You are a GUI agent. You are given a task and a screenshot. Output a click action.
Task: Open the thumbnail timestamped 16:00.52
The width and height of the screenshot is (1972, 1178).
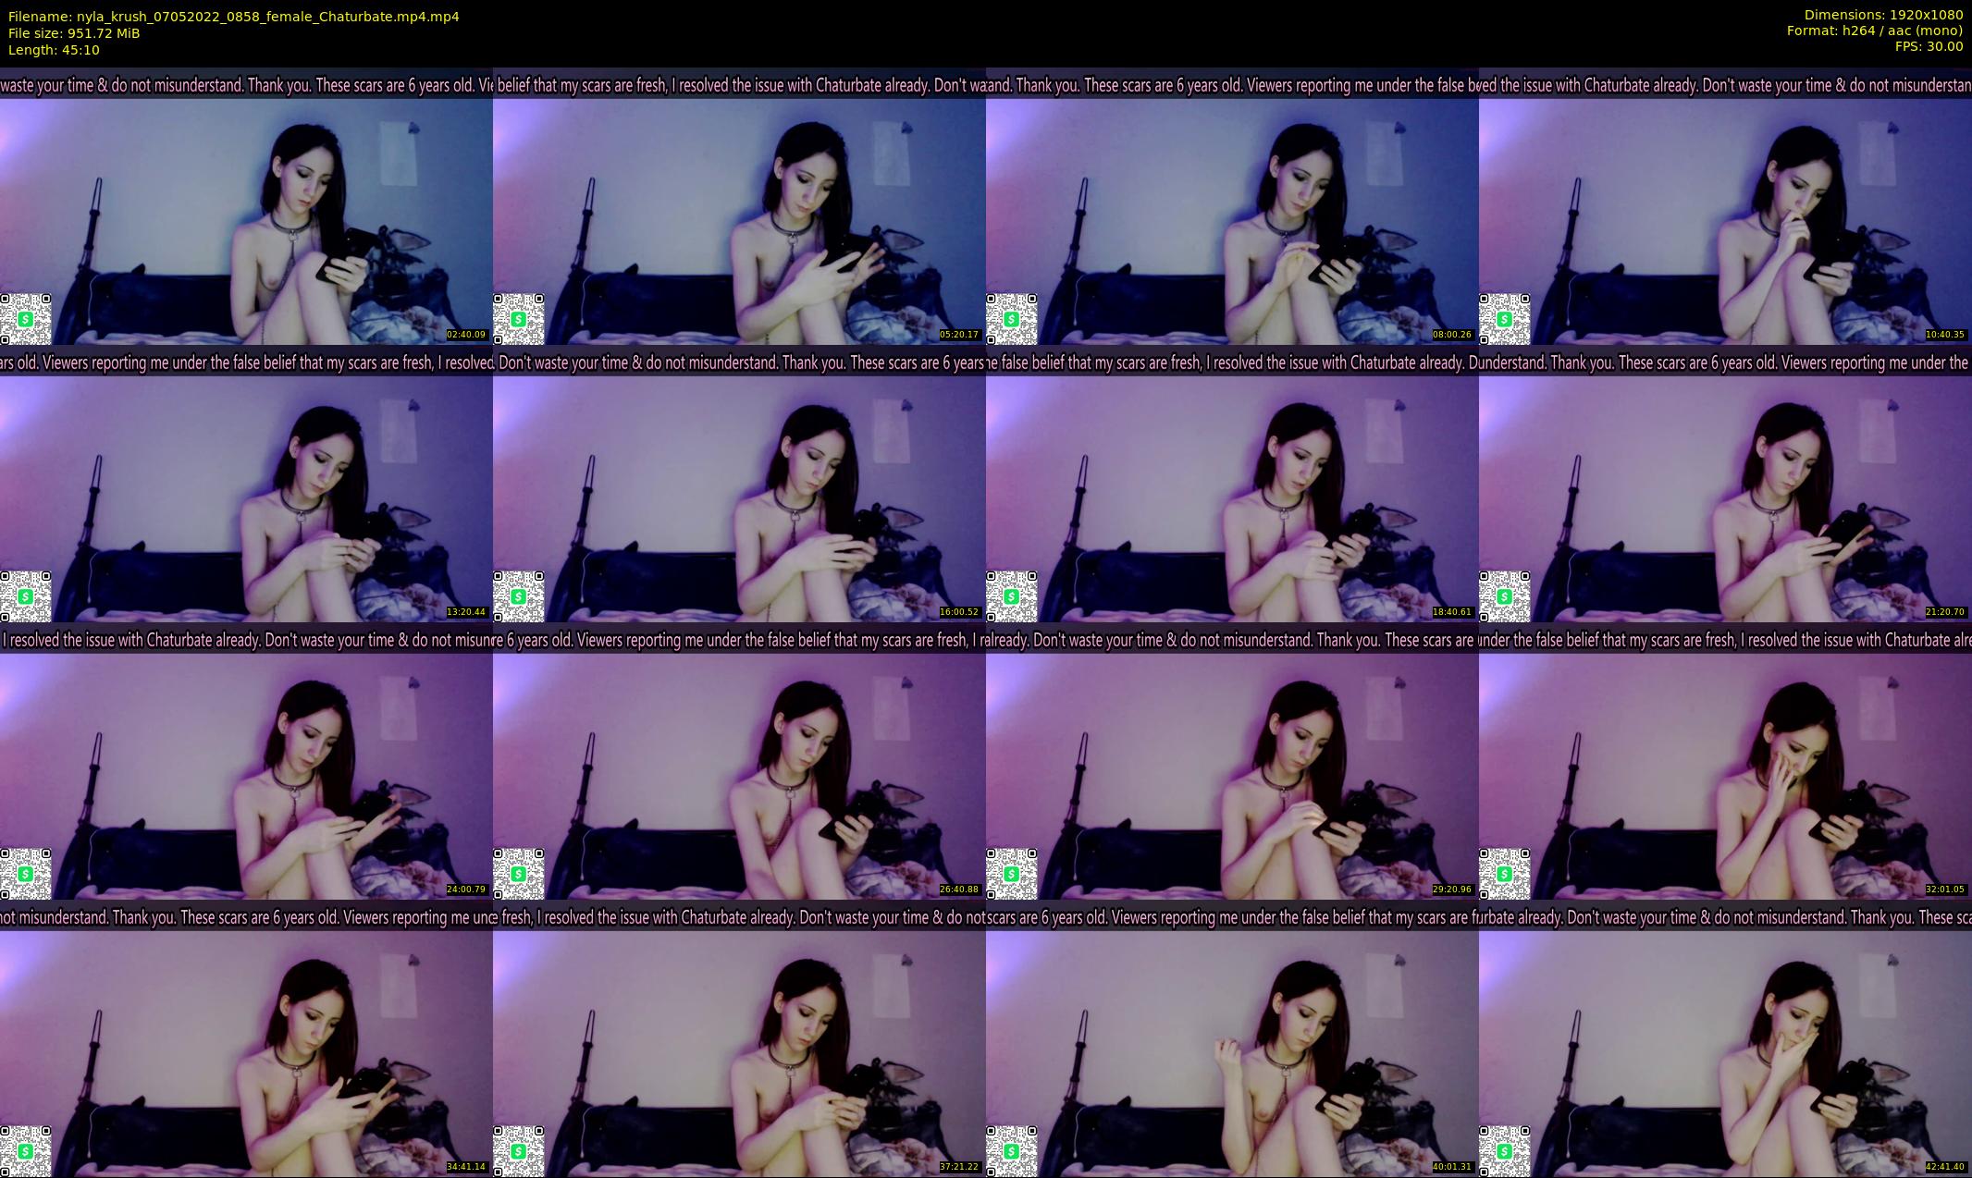739,499
